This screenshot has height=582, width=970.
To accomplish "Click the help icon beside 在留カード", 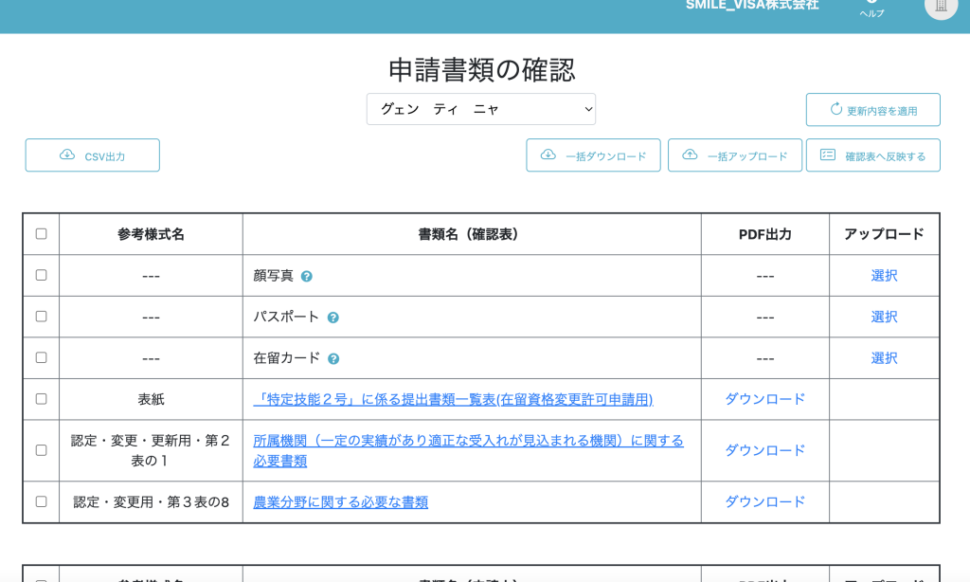I will (x=333, y=359).
